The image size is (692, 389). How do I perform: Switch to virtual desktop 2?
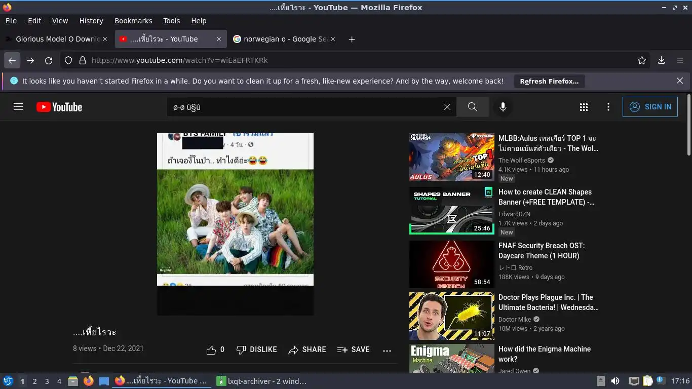34,381
